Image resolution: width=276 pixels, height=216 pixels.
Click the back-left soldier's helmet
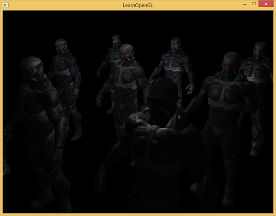click(x=61, y=44)
